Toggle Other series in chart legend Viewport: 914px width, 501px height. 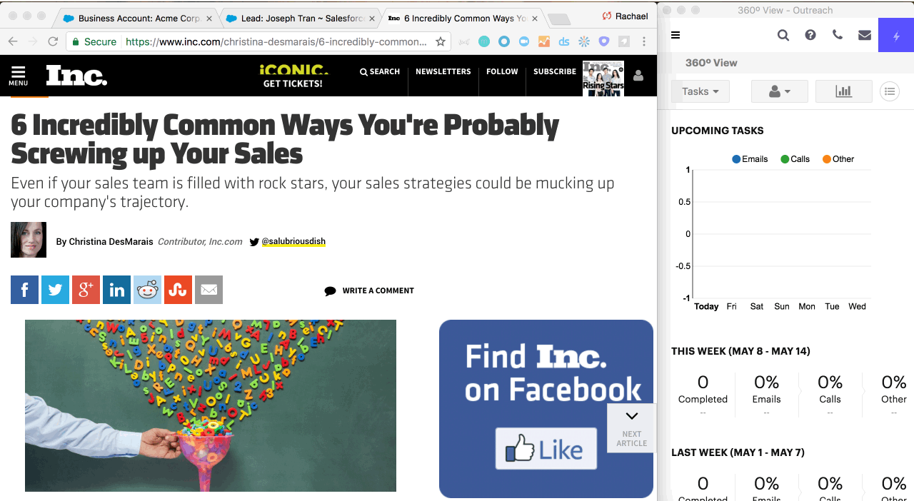(x=838, y=159)
